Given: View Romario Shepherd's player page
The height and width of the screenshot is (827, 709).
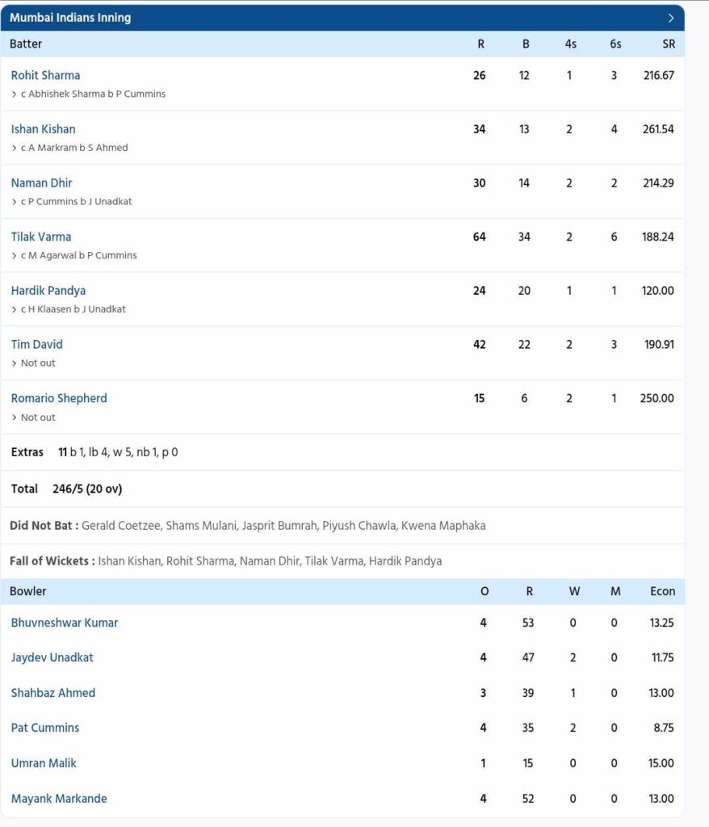Looking at the screenshot, I should (58, 397).
